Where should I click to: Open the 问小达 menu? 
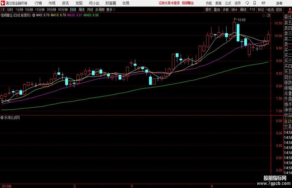pyautogui.click(x=94, y=3)
